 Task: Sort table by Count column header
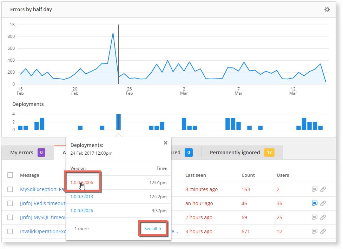(x=248, y=175)
